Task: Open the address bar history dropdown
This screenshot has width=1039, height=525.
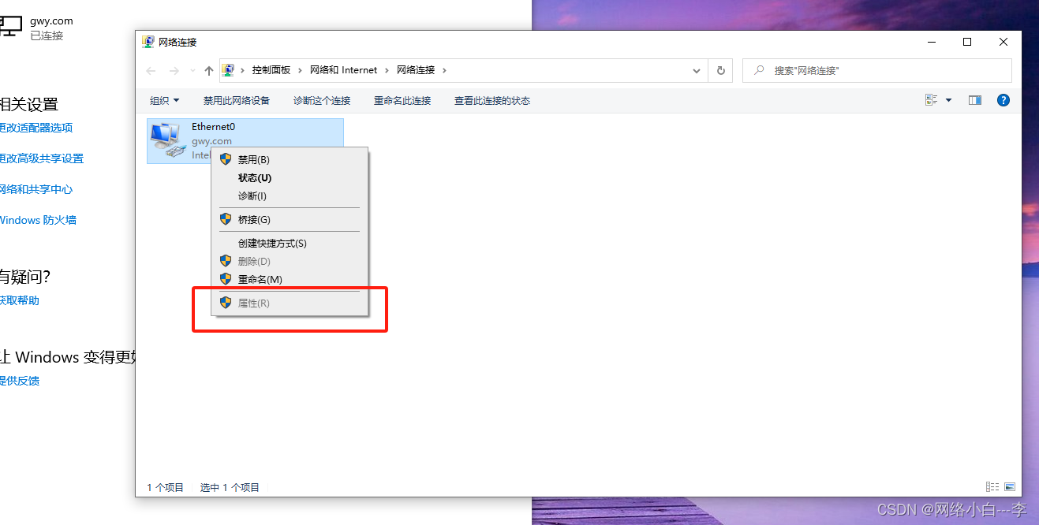Action: tap(697, 70)
